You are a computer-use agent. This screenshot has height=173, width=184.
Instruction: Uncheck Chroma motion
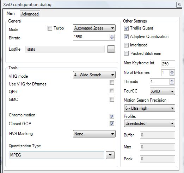112,116
